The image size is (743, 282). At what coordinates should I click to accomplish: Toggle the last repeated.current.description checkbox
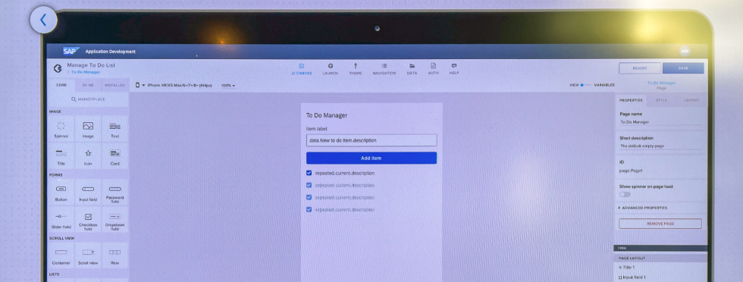pyautogui.click(x=309, y=209)
